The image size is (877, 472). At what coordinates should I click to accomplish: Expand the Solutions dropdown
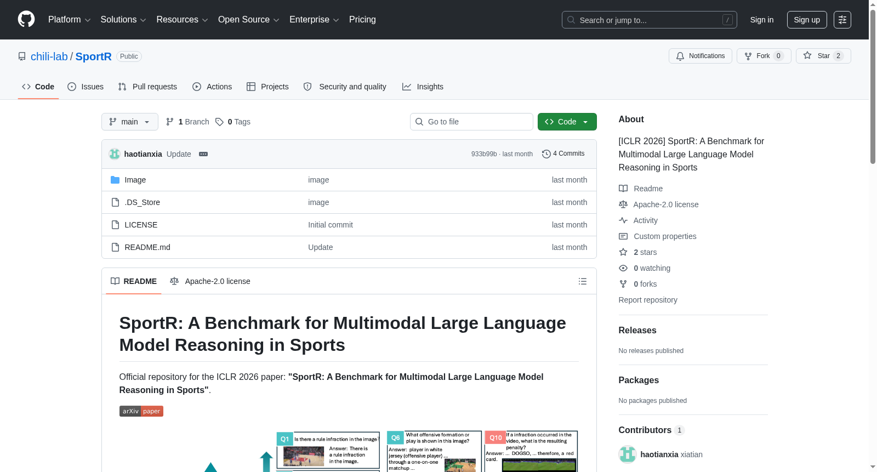pyautogui.click(x=123, y=20)
